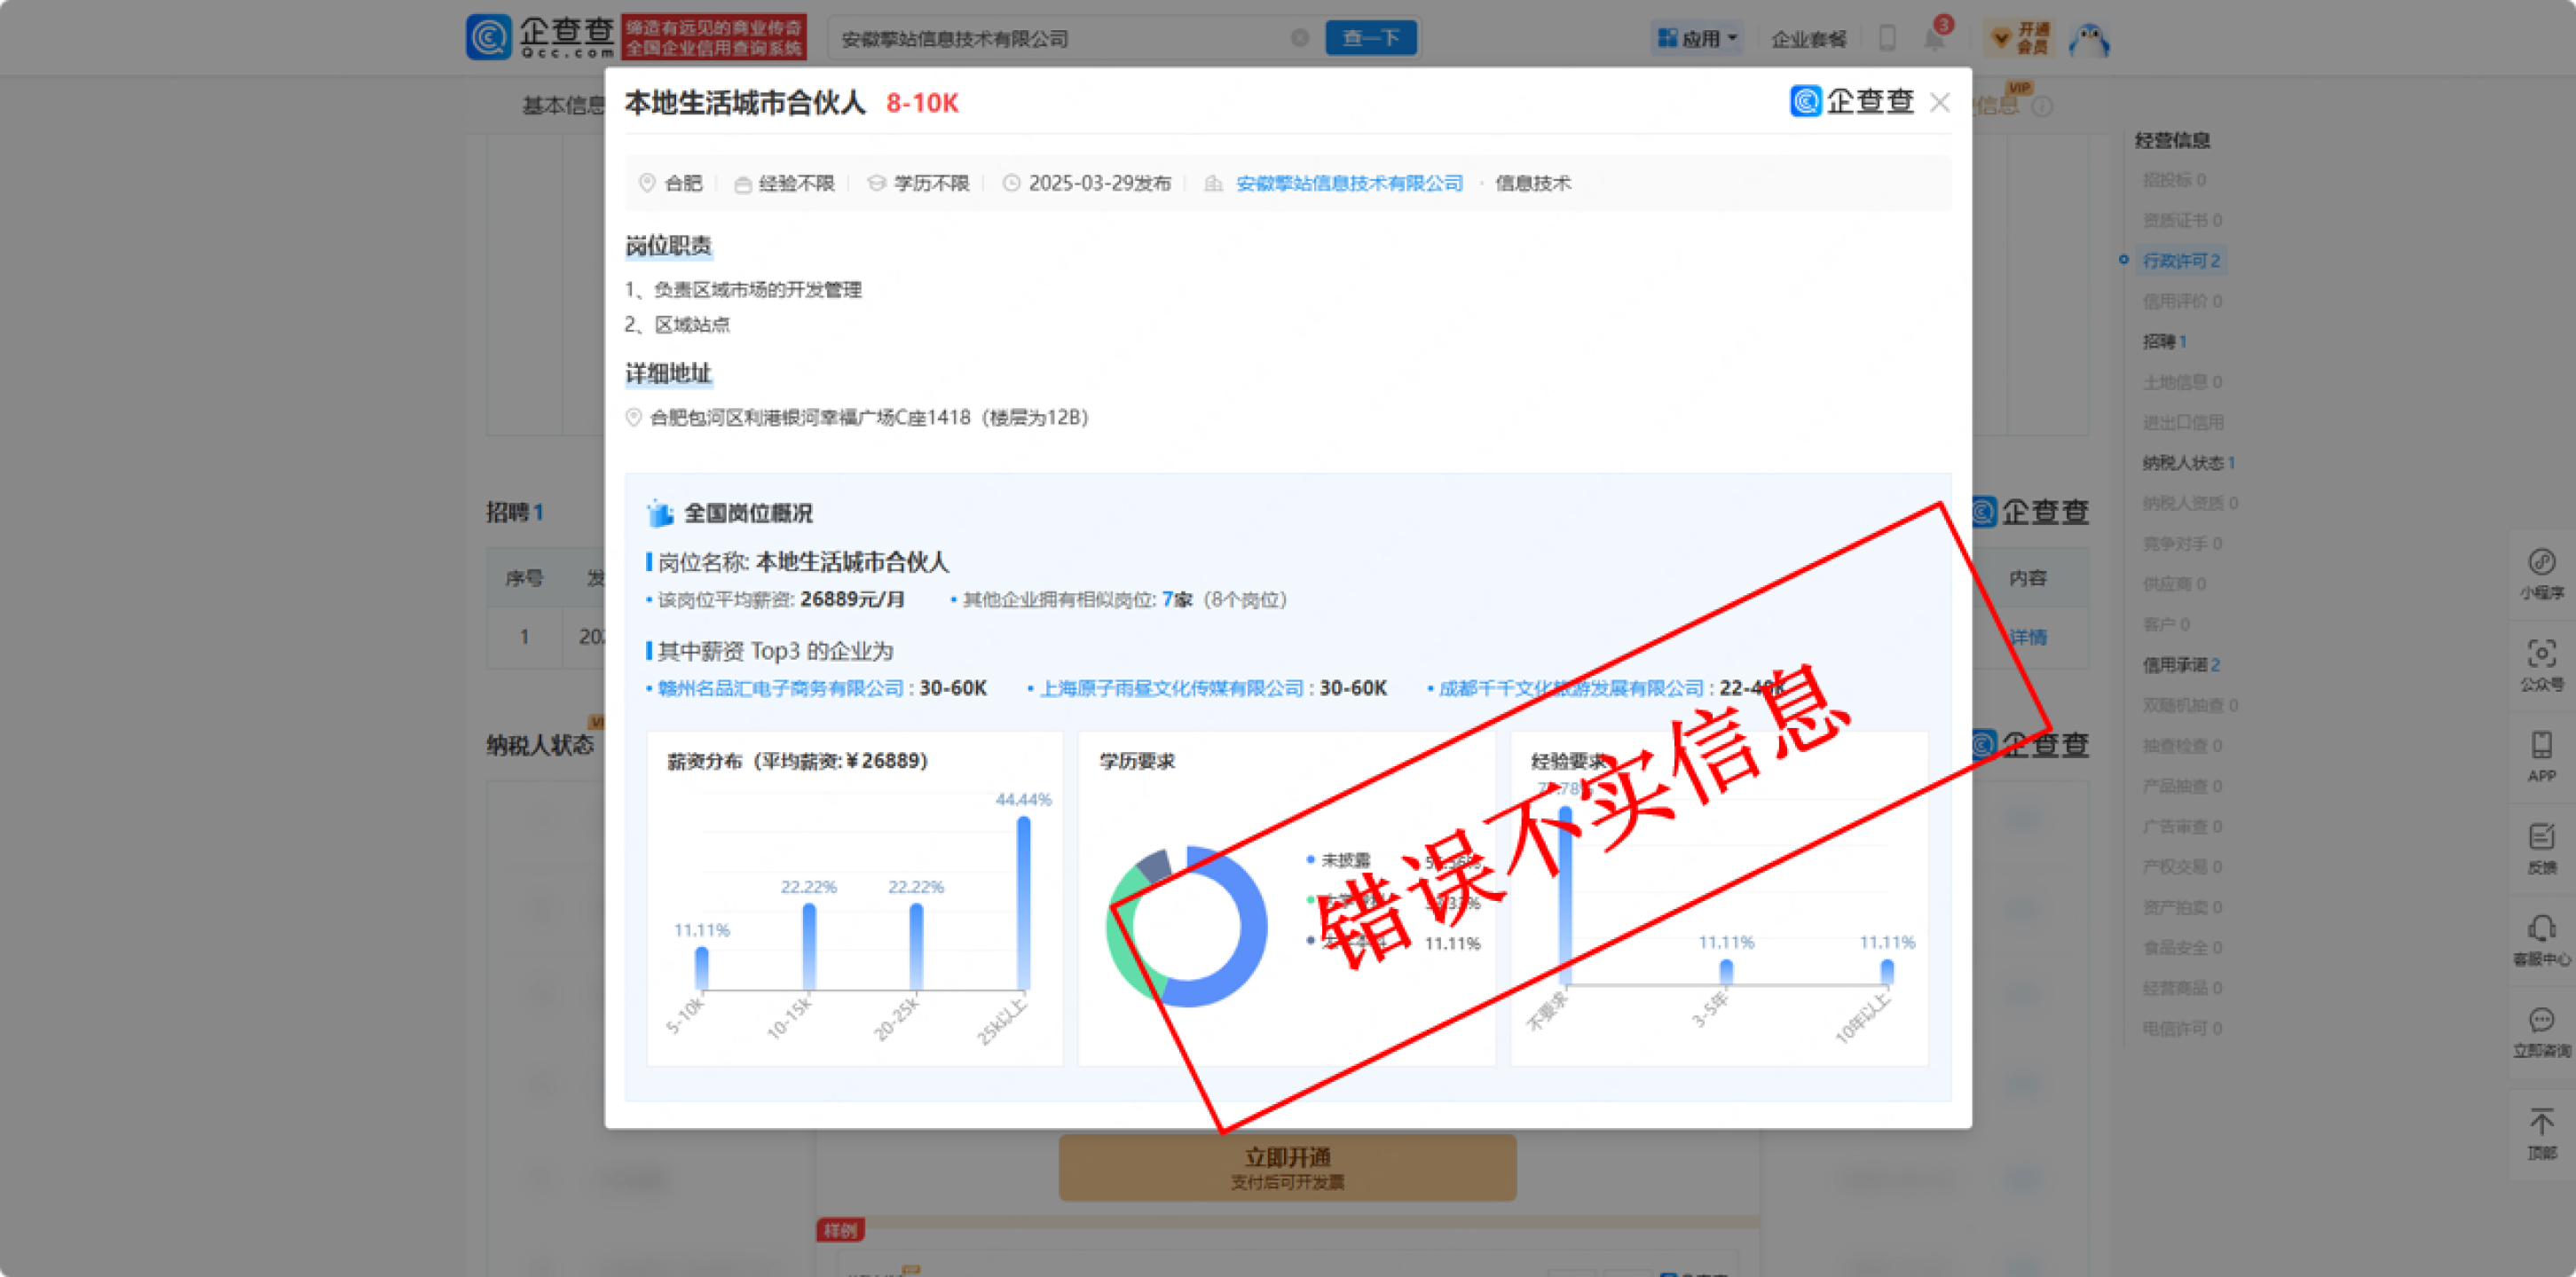The image size is (2576, 1277).
Task: Click the 顶部 back-to-top arrow
Action: coord(2541,1132)
